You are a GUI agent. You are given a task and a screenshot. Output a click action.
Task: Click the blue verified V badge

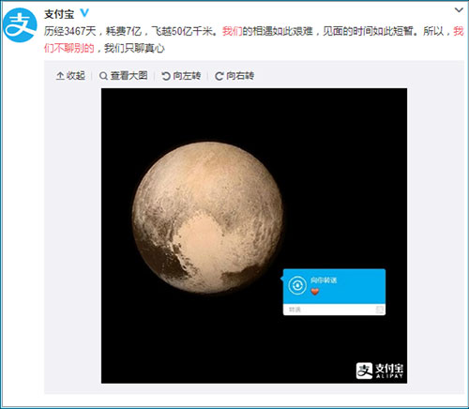tap(84, 13)
